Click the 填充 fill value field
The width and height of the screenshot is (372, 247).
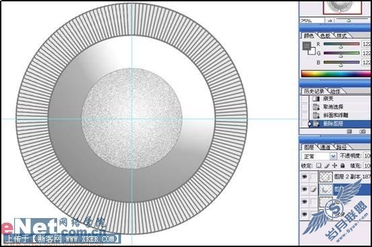click(x=367, y=166)
